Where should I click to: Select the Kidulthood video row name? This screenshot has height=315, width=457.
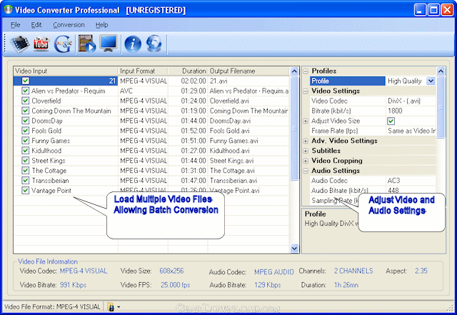coord(46,151)
